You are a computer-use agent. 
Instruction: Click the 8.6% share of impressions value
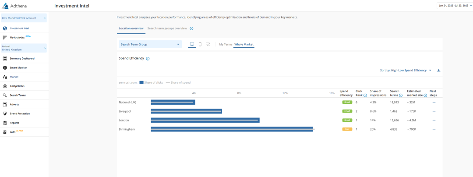[373, 111]
